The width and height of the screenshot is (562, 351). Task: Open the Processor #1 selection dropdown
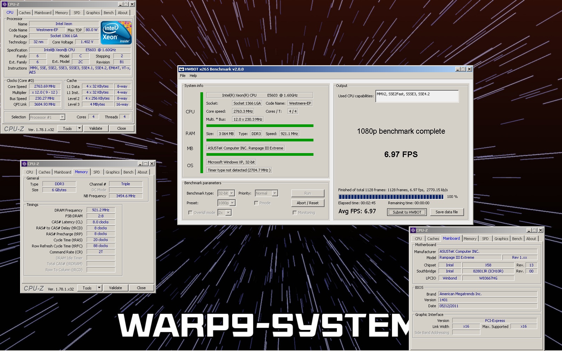[x=62, y=117]
